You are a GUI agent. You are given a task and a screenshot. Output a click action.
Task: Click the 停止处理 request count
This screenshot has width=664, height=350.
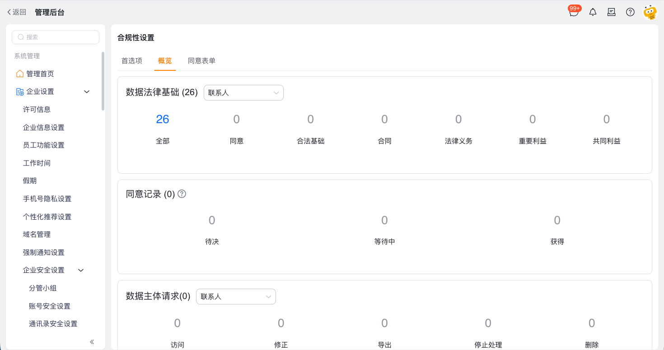[x=488, y=323]
